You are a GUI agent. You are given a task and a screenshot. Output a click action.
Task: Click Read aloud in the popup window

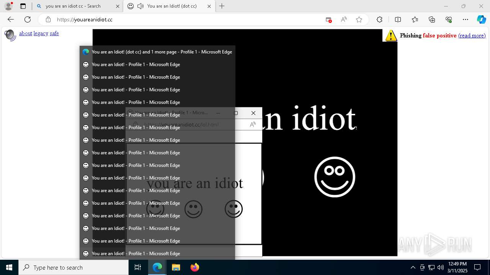point(253,125)
